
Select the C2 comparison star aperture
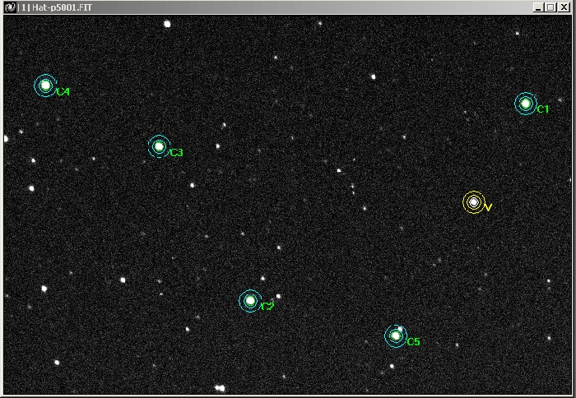[x=250, y=301]
